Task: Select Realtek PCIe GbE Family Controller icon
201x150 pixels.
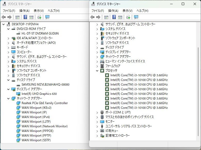Action: [x=19, y=103]
